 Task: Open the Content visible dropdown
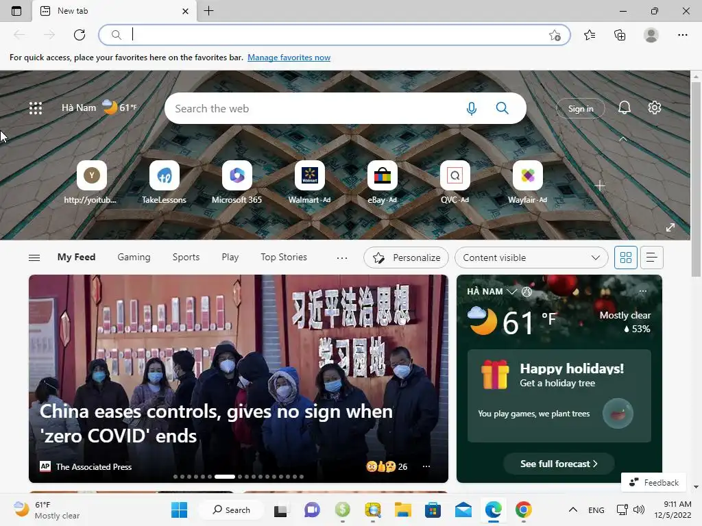tap(531, 258)
